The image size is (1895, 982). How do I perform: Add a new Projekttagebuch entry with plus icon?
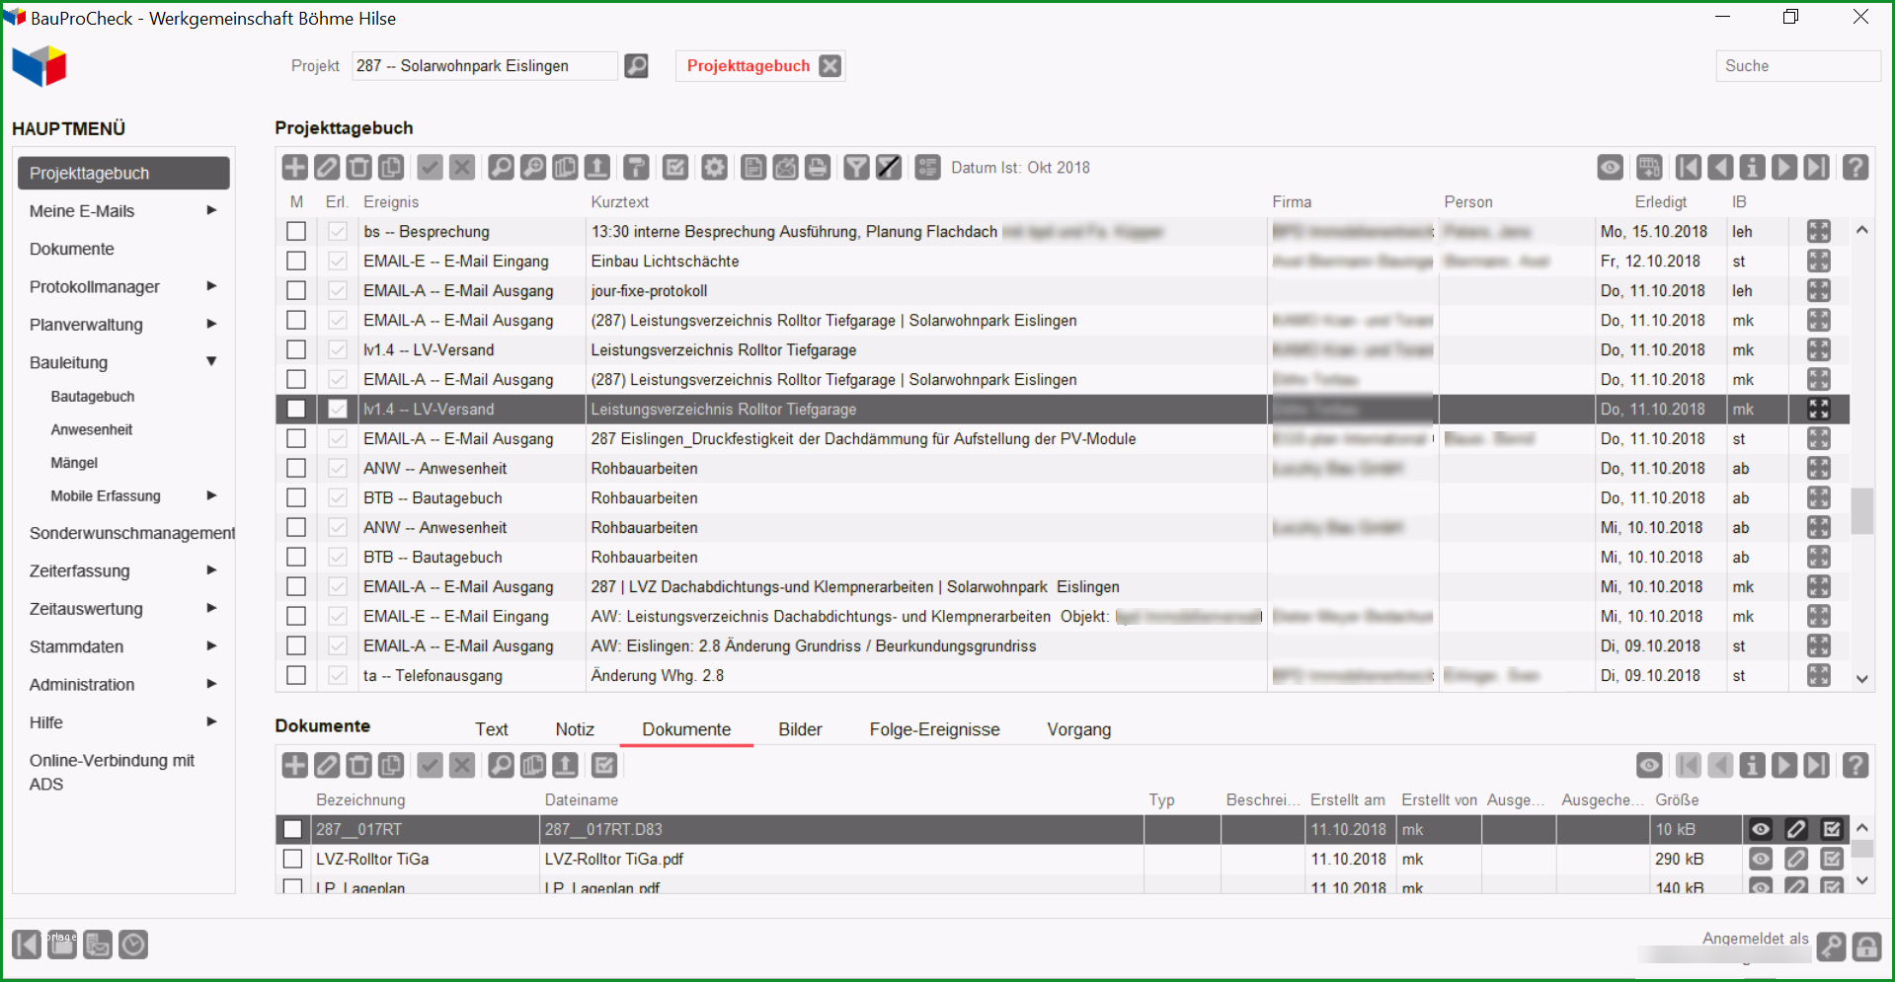pos(294,167)
